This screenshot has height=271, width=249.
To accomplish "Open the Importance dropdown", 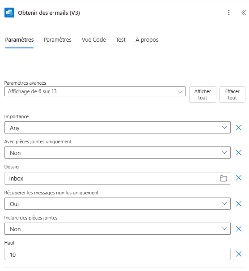I will tap(118, 128).
